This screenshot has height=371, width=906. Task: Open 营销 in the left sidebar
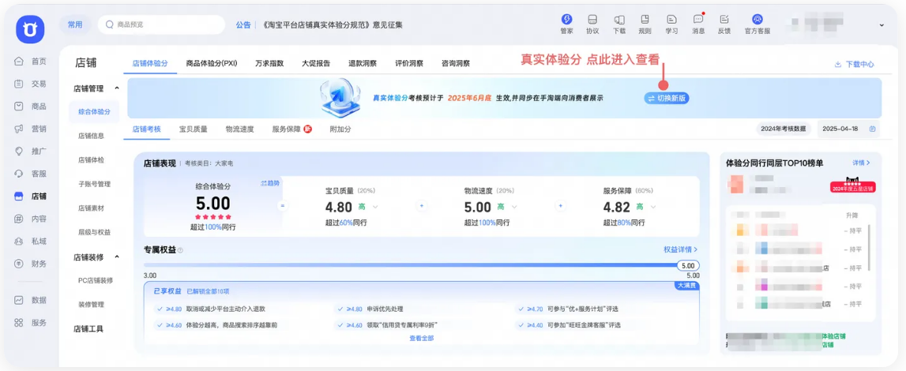point(31,129)
